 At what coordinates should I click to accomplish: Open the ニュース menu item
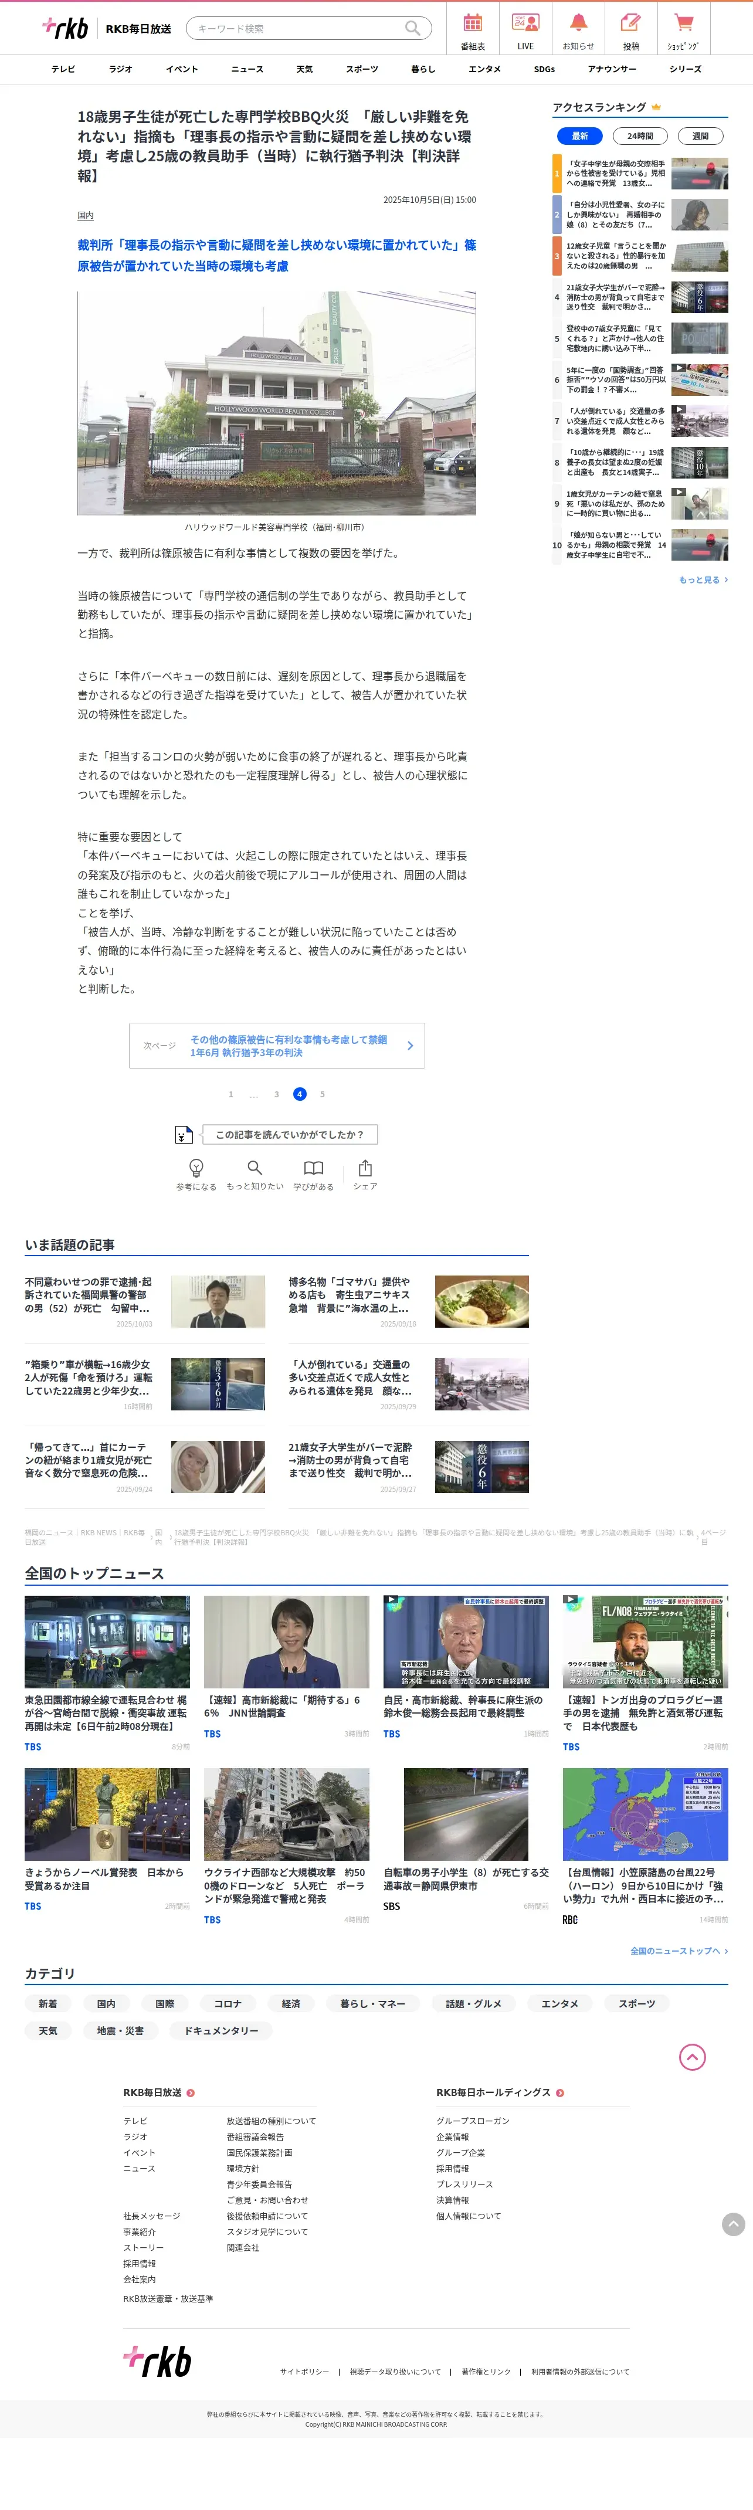pyautogui.click(x=247, y=69)
